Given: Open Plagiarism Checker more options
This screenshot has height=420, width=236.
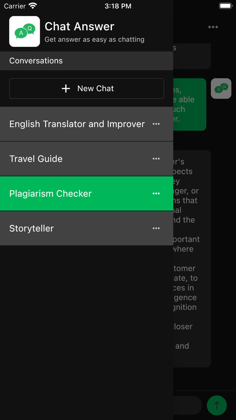Looking at the screenshot, I should coord(156,193).
